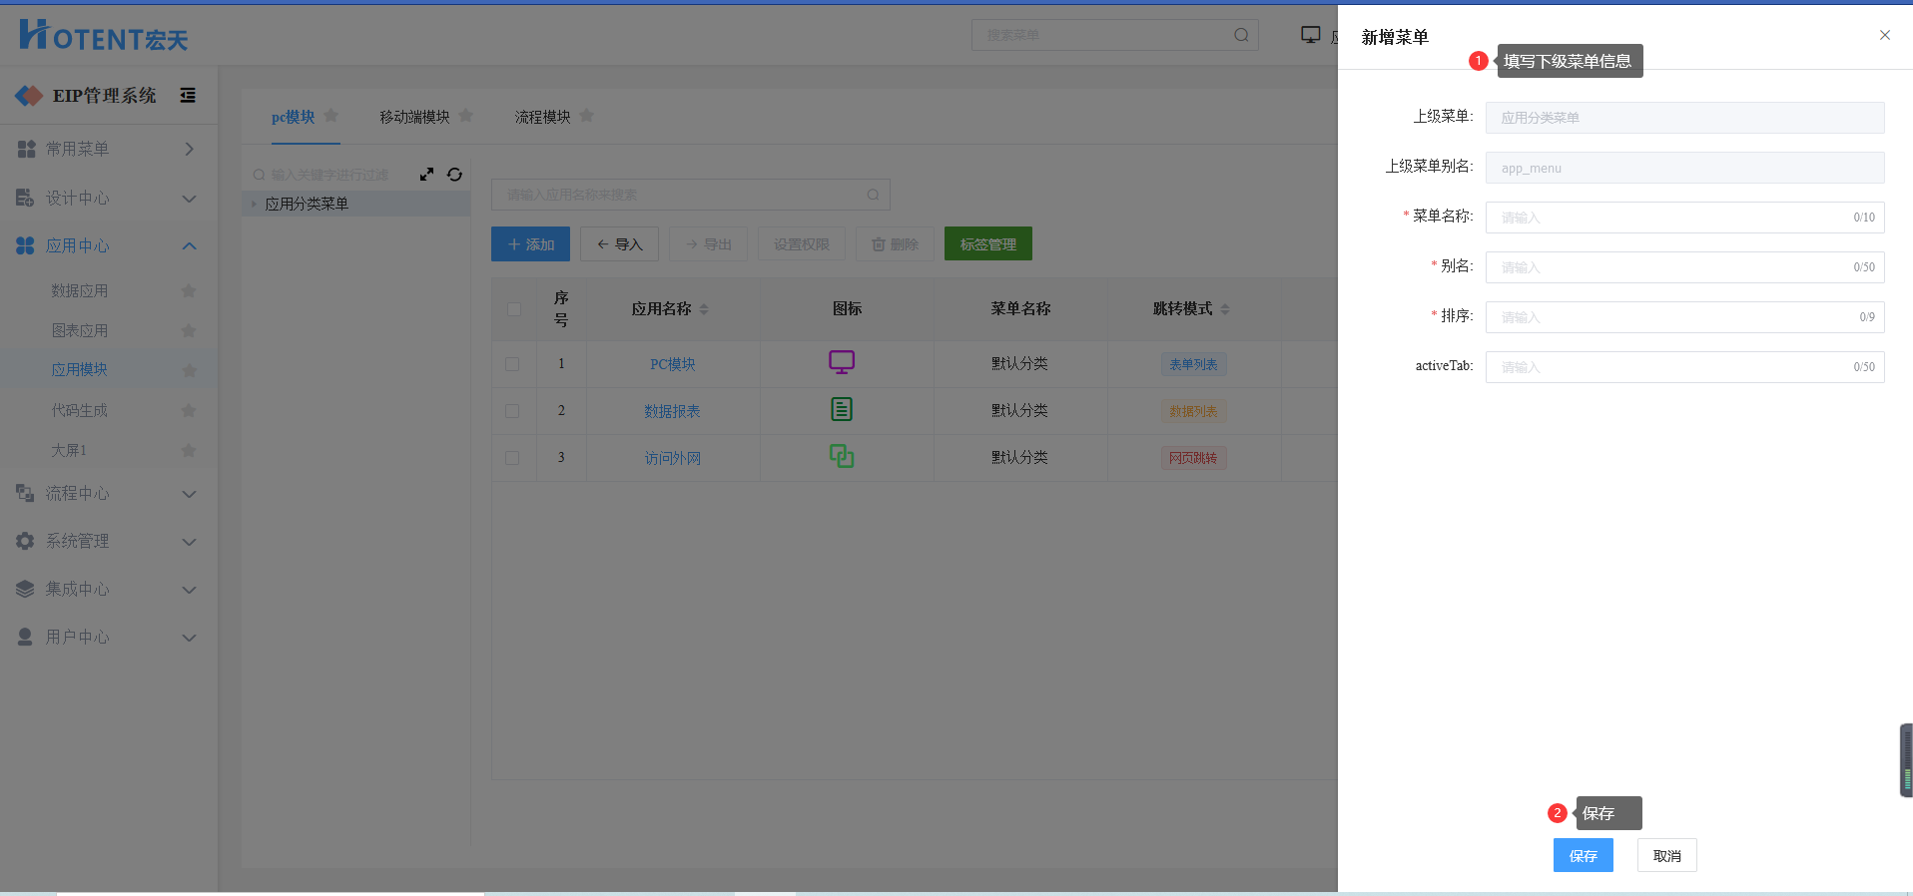Open the 流程模块 tab
The height and width of the screenshot is (896, 1913).
tap(542, 117)
